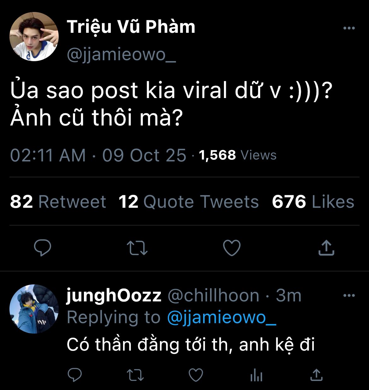Retweet the main tweet
Screen dimensions: 369x390
138,248
